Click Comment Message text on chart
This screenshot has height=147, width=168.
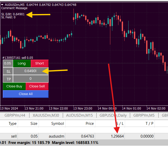click(14, 8)
